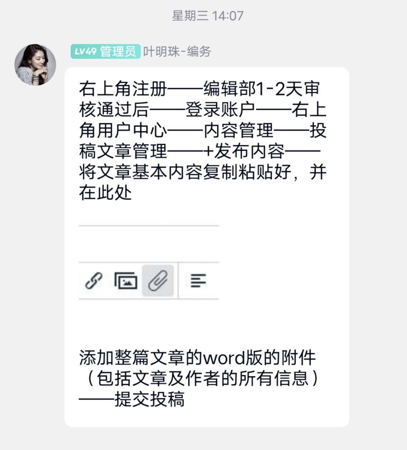407x450 pixels.
Task: Open the sender's round profile avatar
Action: click(x=35, y=65)
